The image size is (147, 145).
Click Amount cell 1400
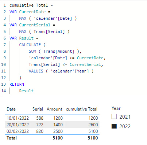58,124
